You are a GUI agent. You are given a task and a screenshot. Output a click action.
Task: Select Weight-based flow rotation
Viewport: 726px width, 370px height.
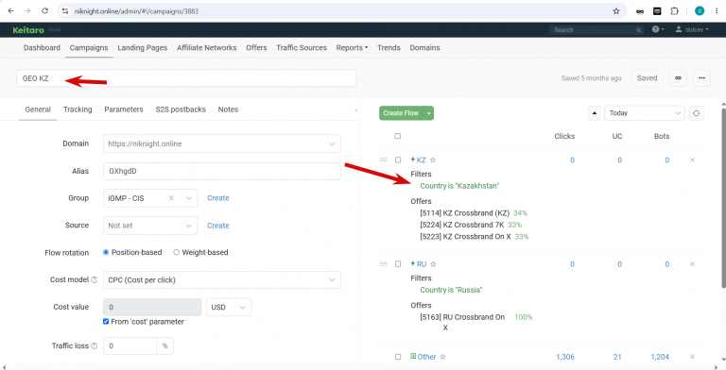click(x=177, y=253)
